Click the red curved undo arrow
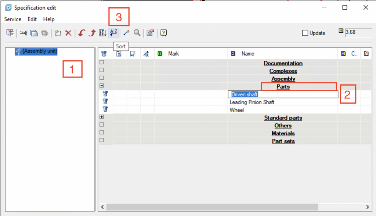The image size is (376, 216). point(82,33)
